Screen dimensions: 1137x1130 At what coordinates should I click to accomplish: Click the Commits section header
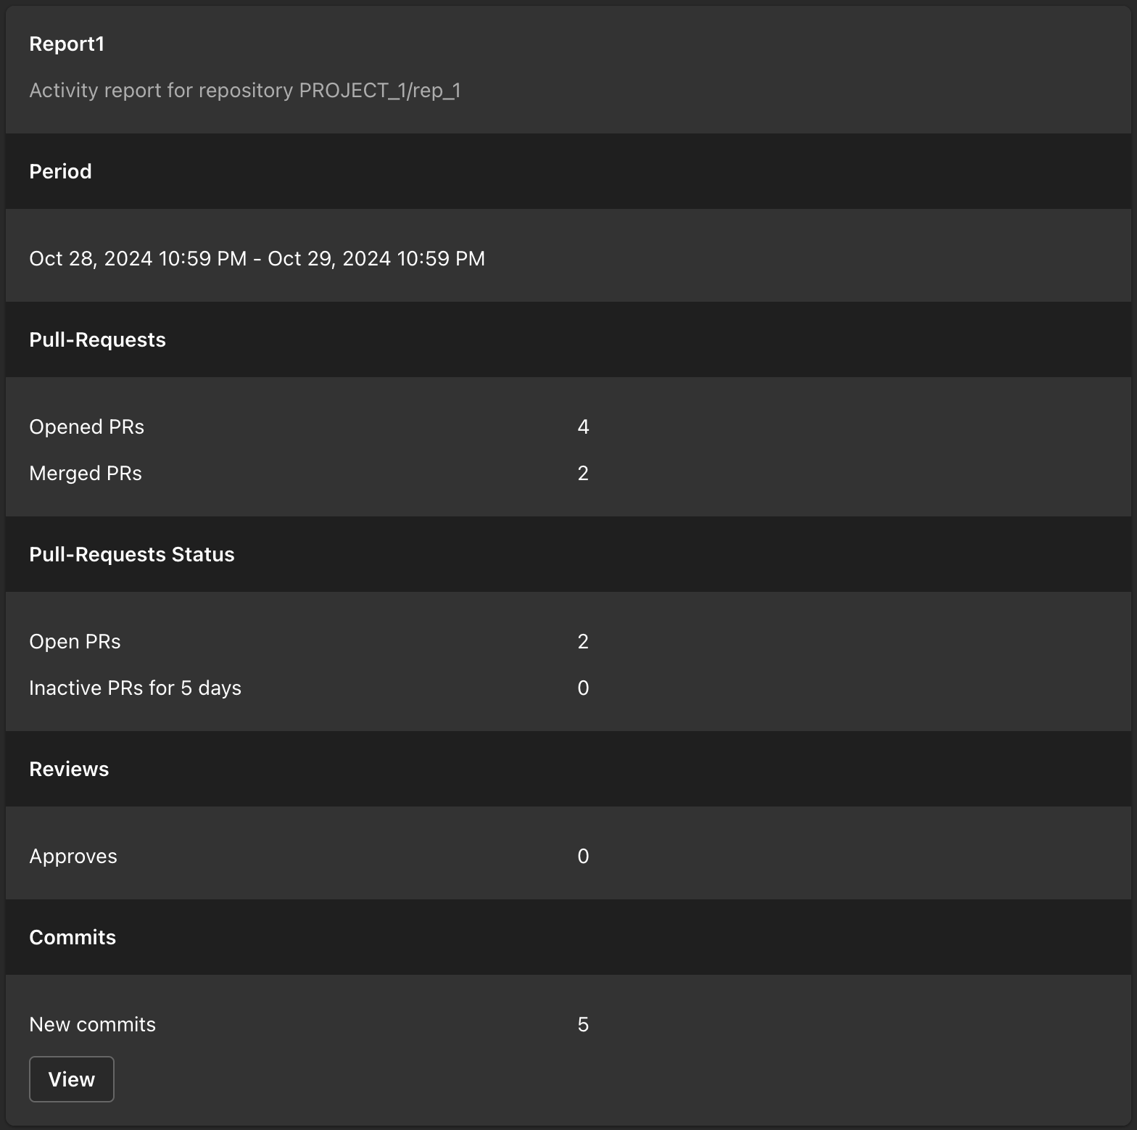click(x=73, y=938)
